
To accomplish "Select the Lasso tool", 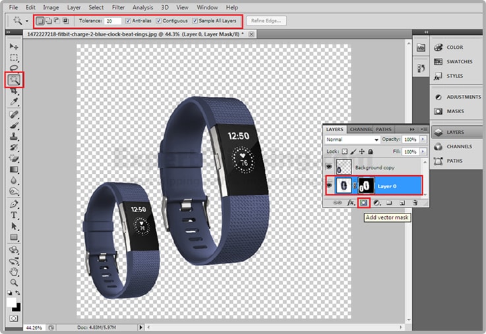I will point(14,69).
